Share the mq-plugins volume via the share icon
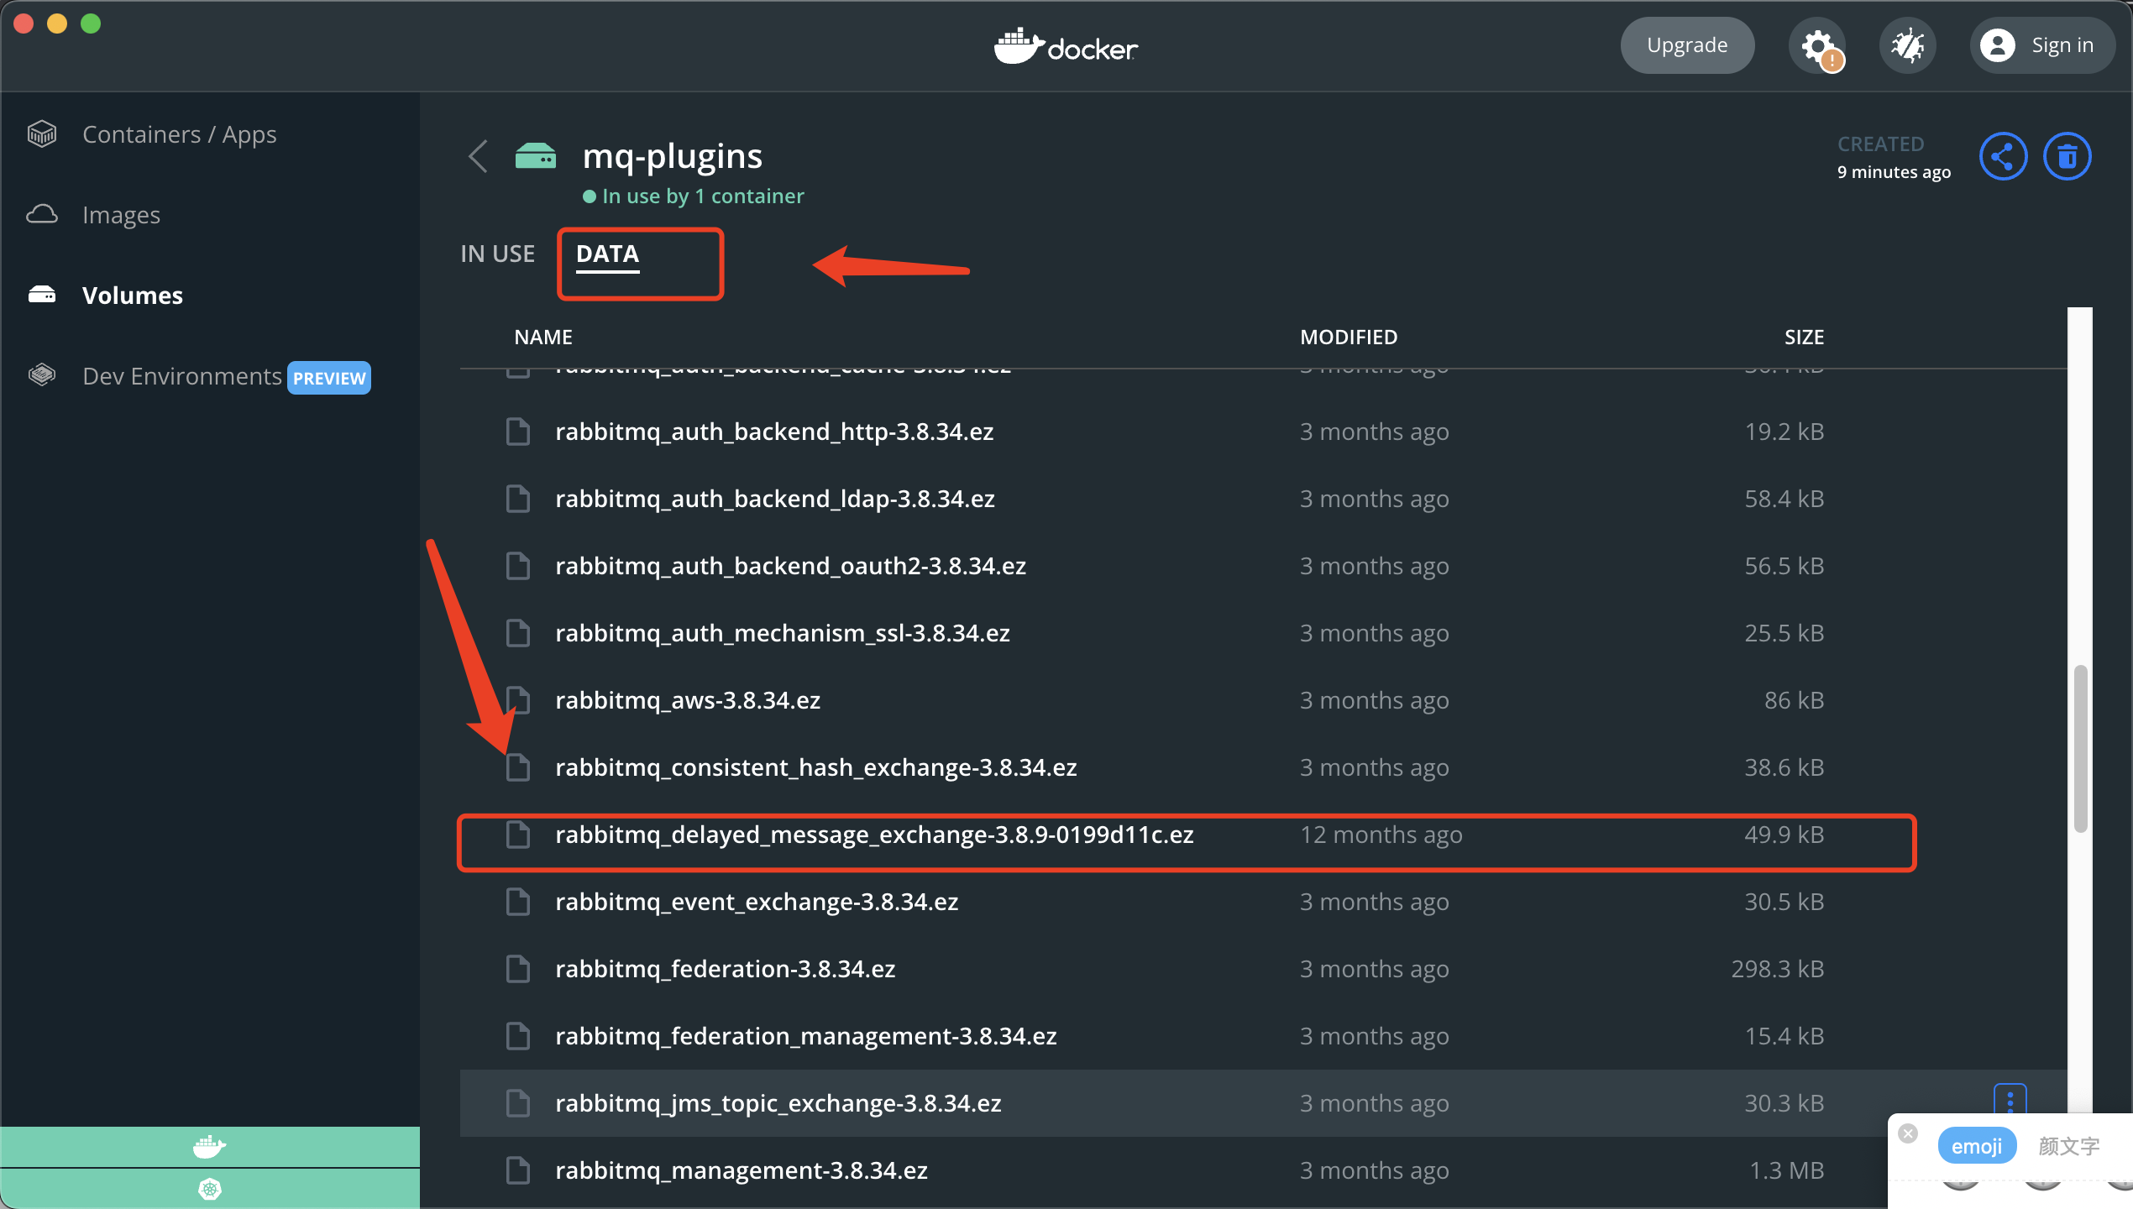This screenshot has height=1209, width=2133. pos(2004,156)
